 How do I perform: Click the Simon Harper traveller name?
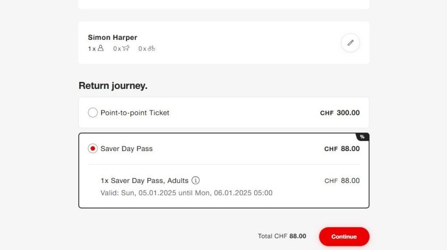(x=112, y=38)
